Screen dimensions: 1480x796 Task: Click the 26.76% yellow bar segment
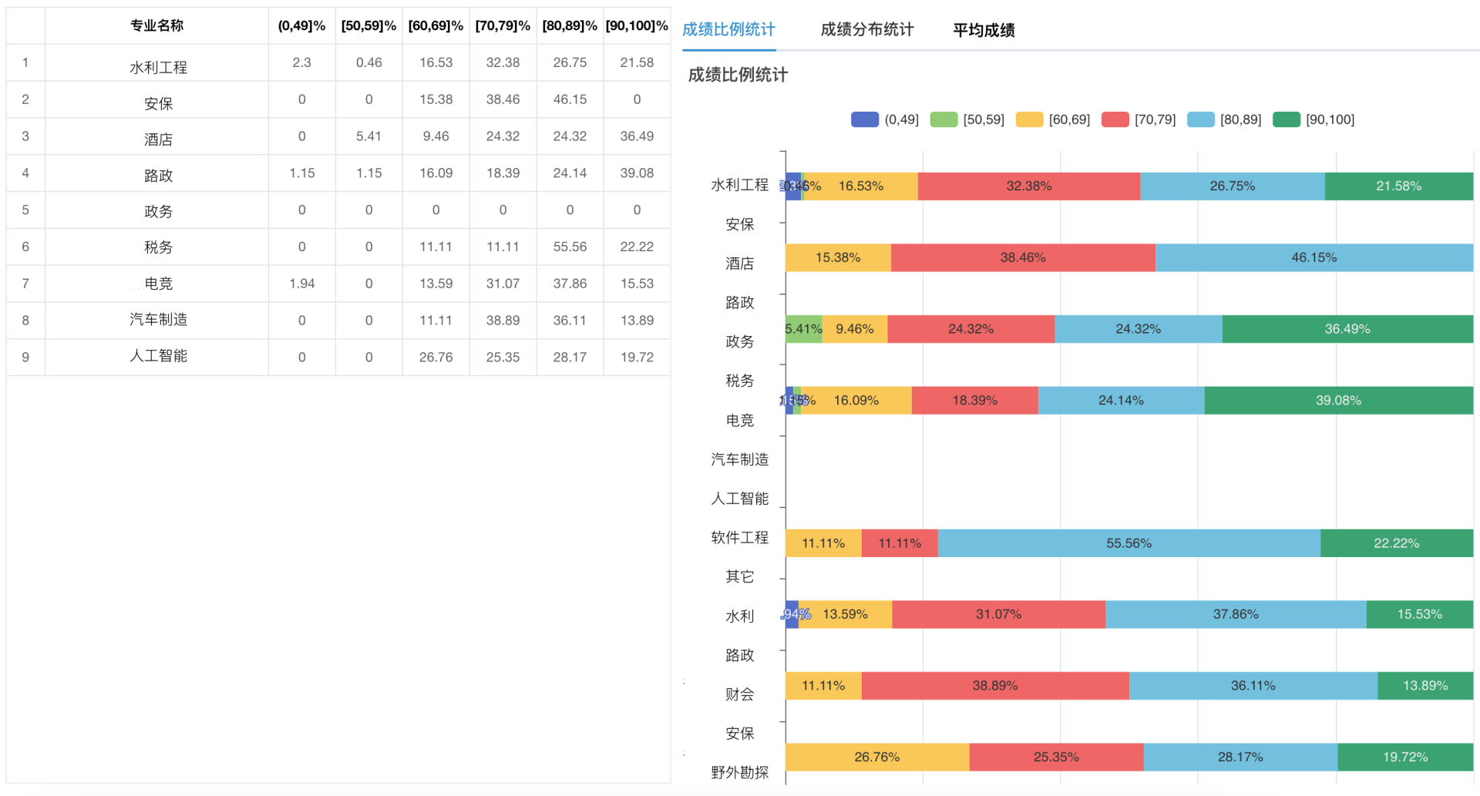pyautogui.click(x=876, y=757)
